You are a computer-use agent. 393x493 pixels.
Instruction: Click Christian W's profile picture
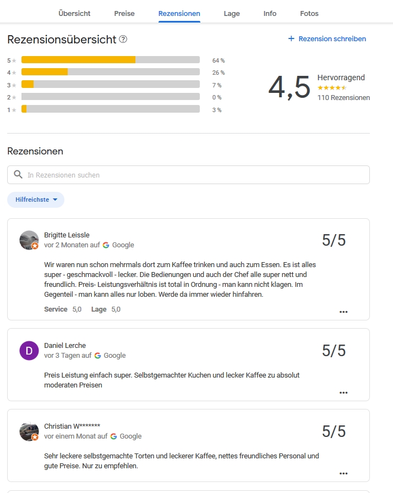29,431
